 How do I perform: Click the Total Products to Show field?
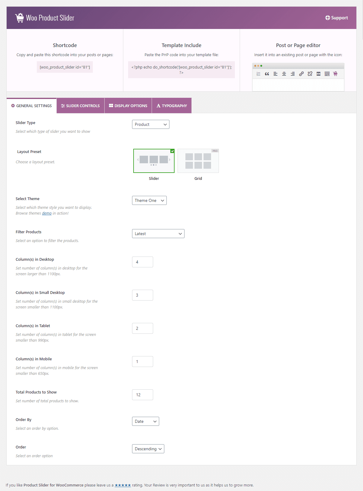point(143,395)
